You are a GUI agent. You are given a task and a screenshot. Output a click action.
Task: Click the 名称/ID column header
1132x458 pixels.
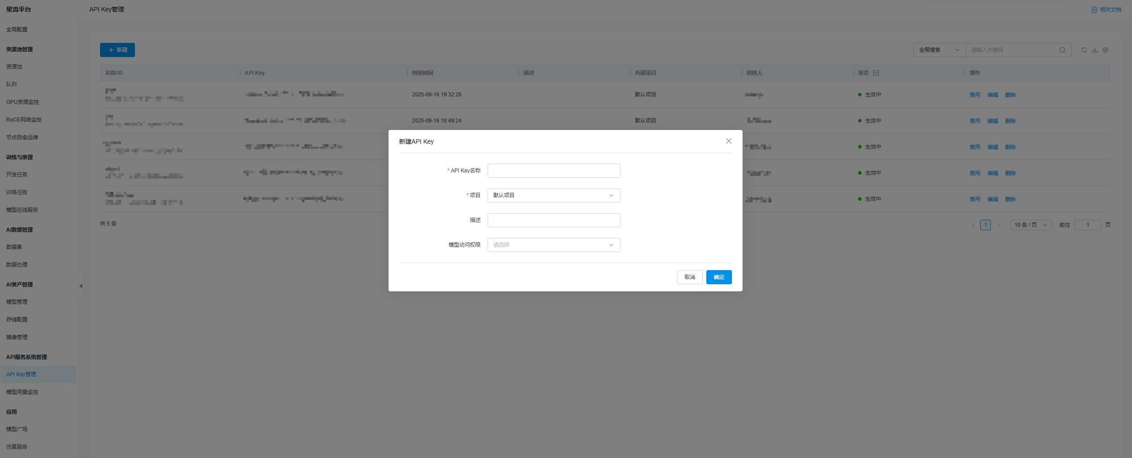tap(114, 73)
